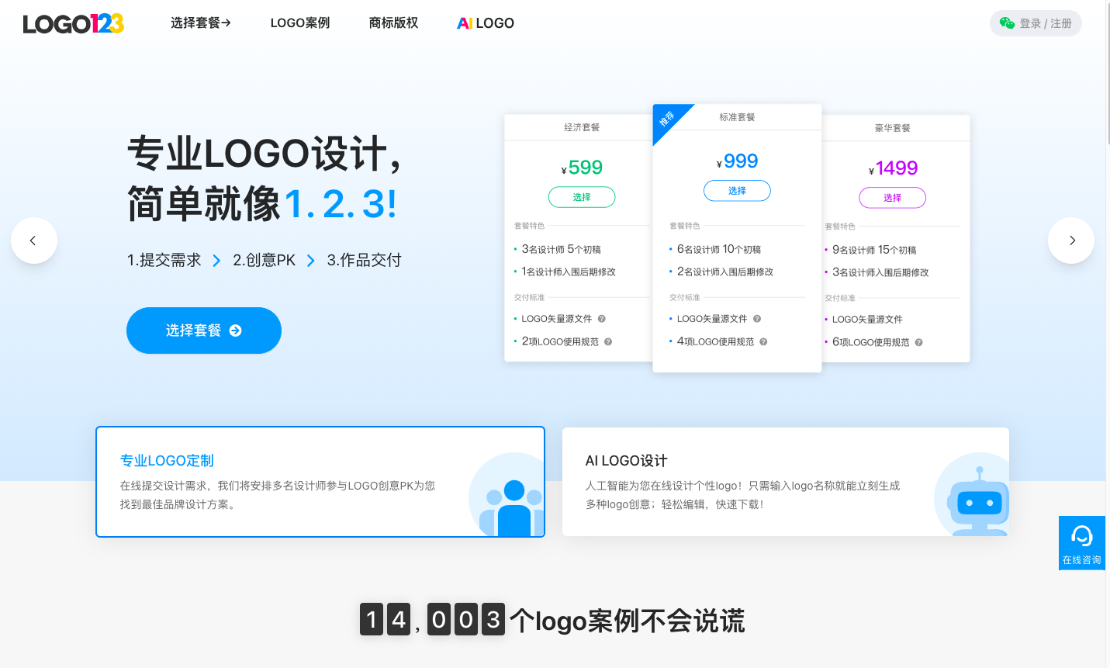Click the left carousel chevron arrow
1110x668 pixels.
34,241
